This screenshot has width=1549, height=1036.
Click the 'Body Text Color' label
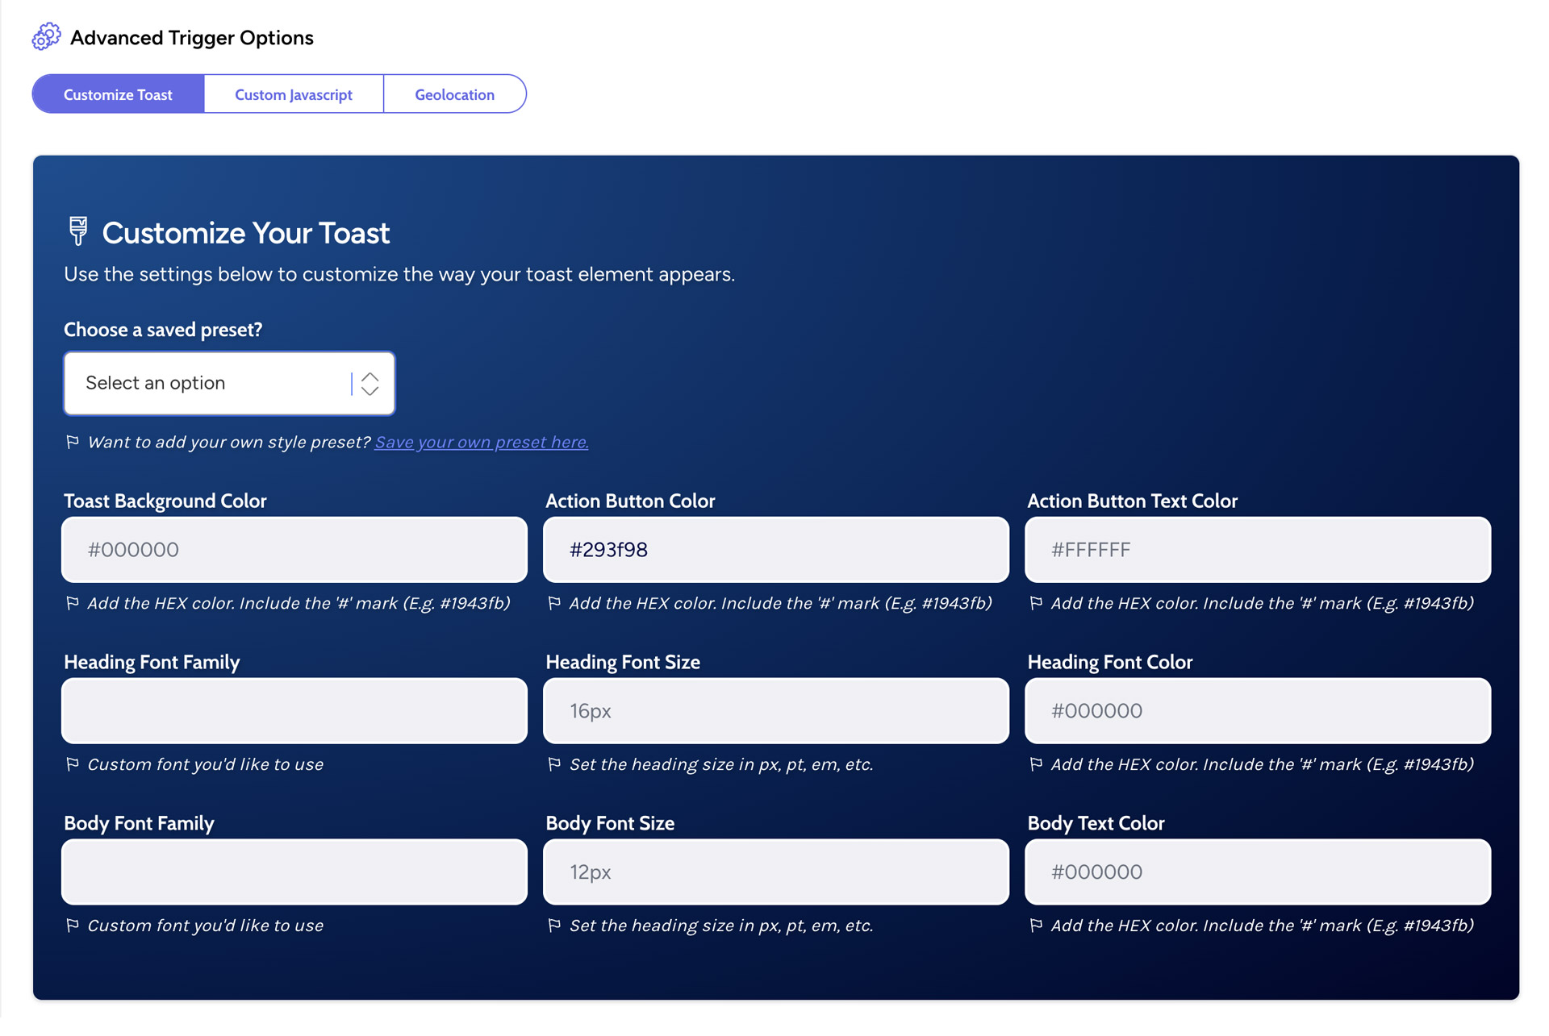click(x=1096, y=824)
